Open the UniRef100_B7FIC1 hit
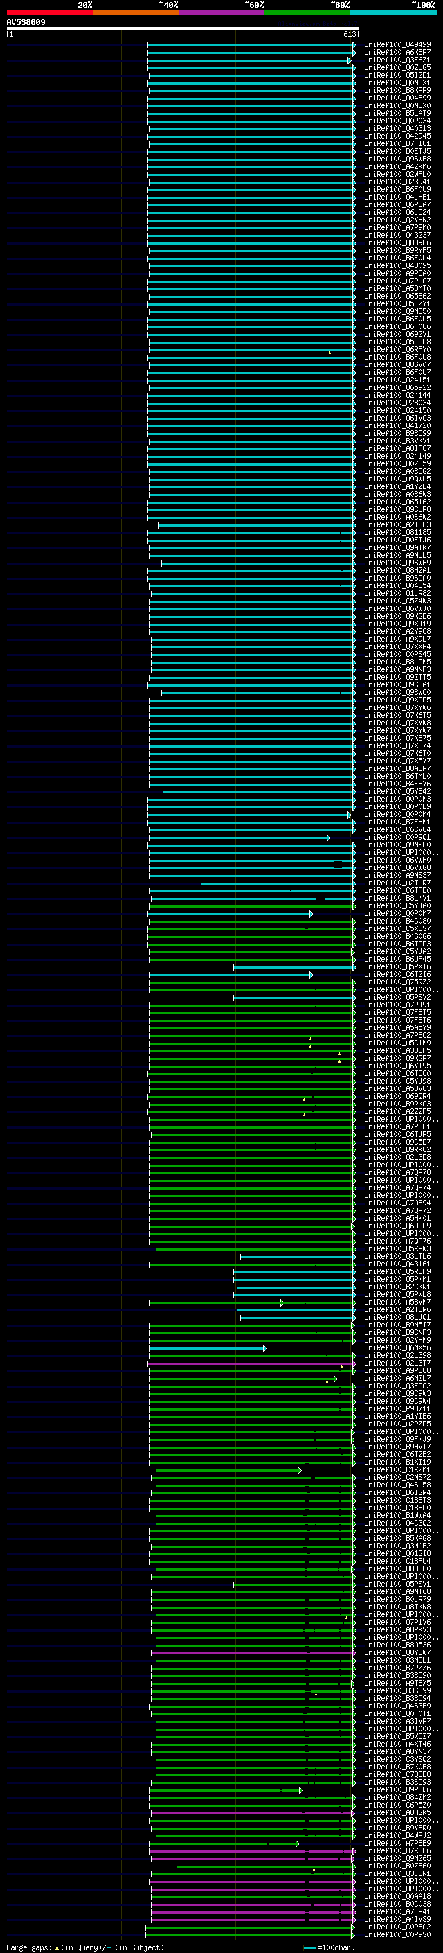 click(x=397, y=143)
